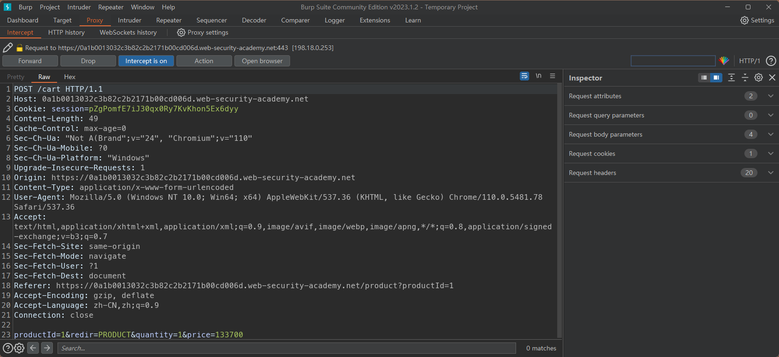Switch Inspector to side panel layout
The width and height of the screenshot is (779, 357).
click(716, 78)
